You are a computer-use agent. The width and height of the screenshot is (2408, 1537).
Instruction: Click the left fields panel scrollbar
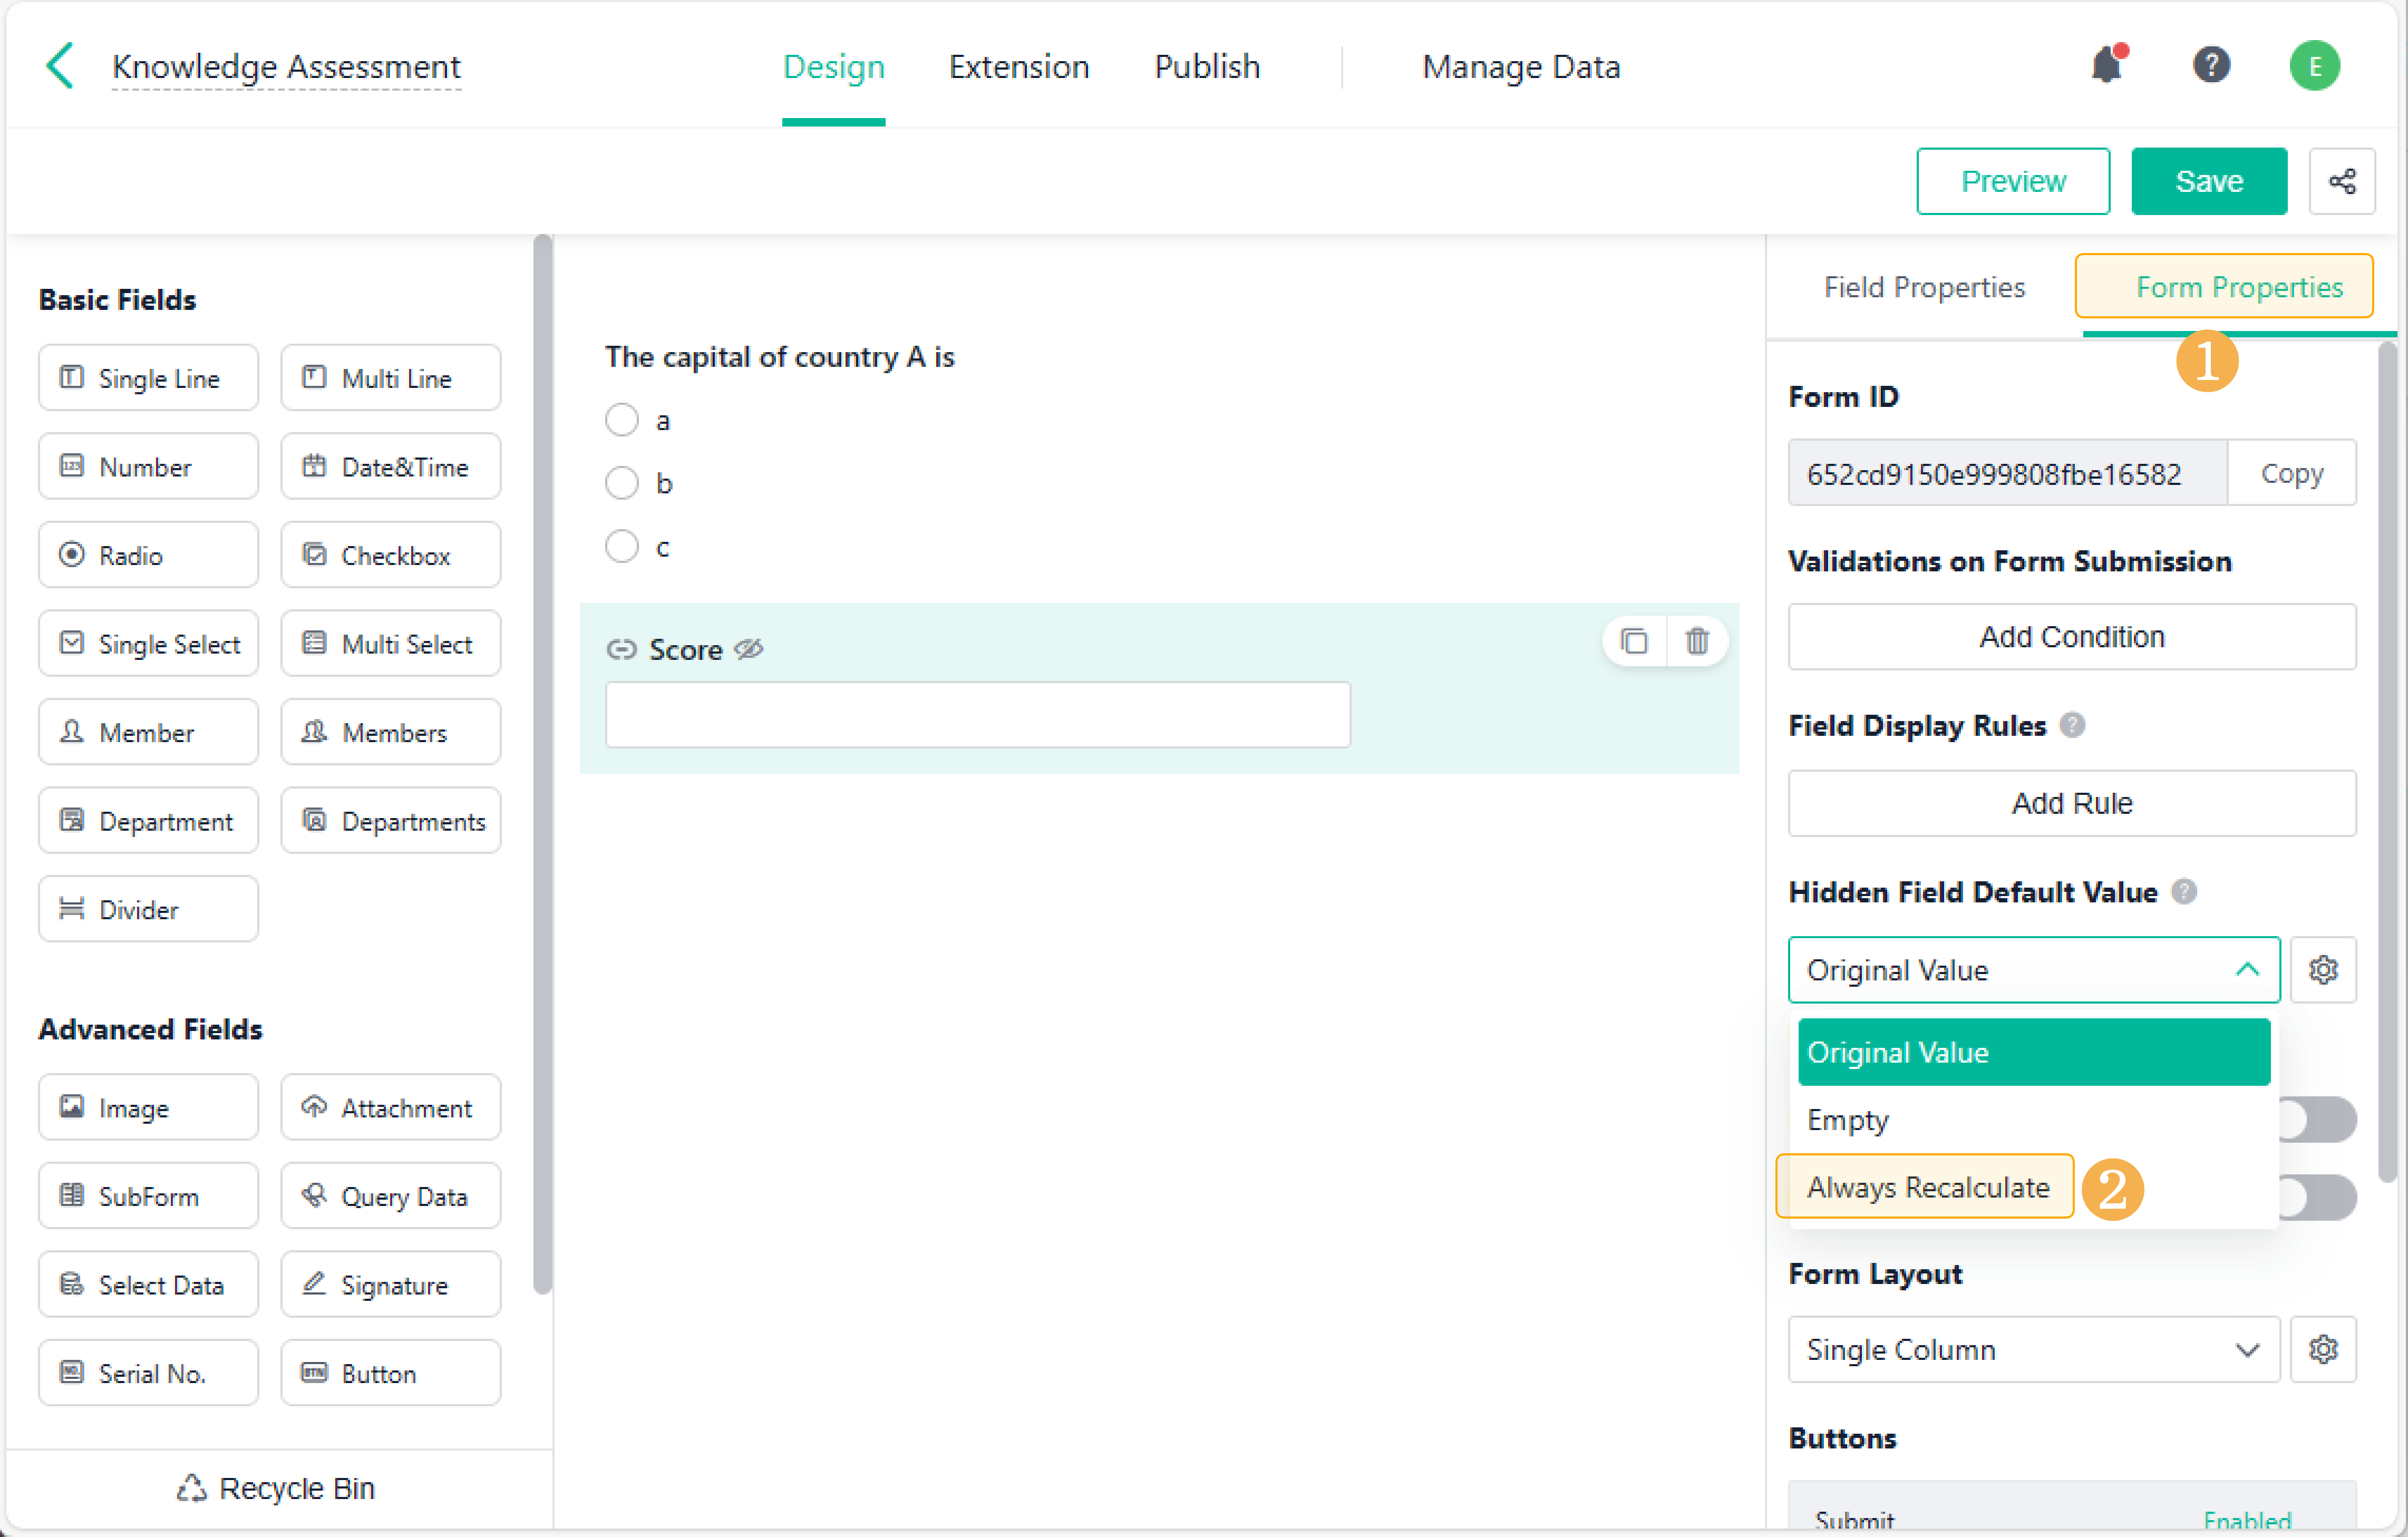(x=543, y=765)
